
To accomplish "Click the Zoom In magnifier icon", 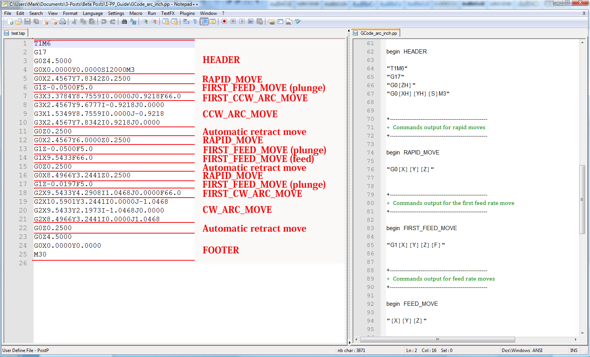I will click(145, 21).
